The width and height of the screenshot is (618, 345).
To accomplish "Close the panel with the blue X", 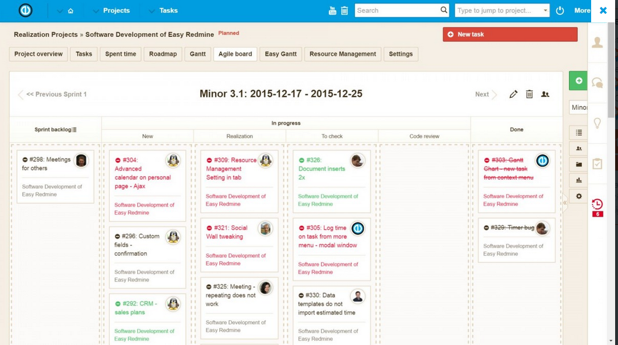I will click(603, 11).
